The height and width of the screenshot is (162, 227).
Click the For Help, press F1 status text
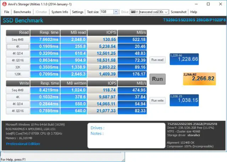click(13, 160)
